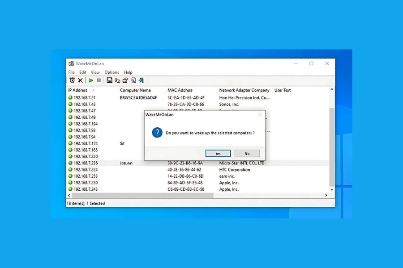Click MAC address 5C-EA-1D-65-AD-4F
Image resolution: width=403 pixels, height=268 pixels.
tap(186, 98)
